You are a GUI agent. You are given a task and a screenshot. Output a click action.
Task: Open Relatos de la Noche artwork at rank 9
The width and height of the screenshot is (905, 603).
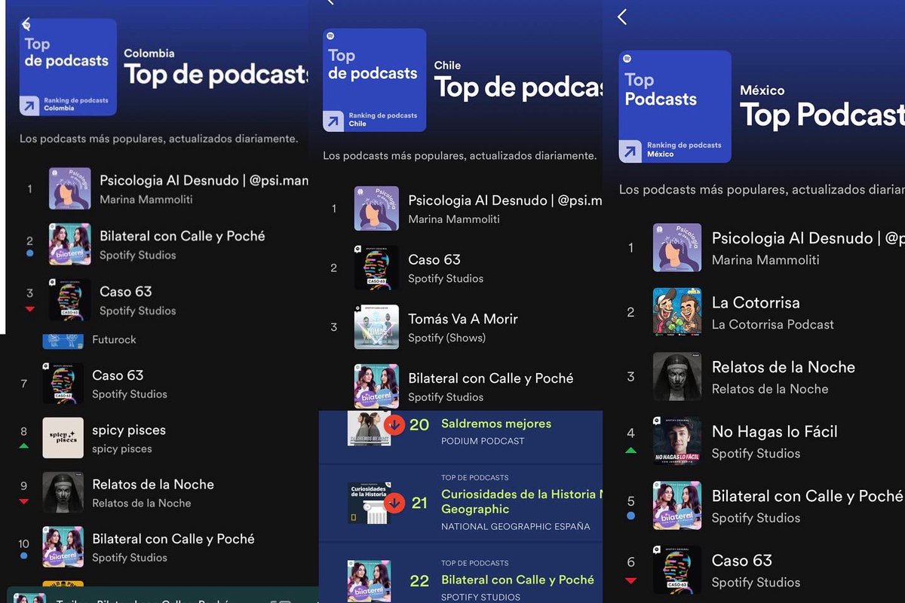point(63,493)
